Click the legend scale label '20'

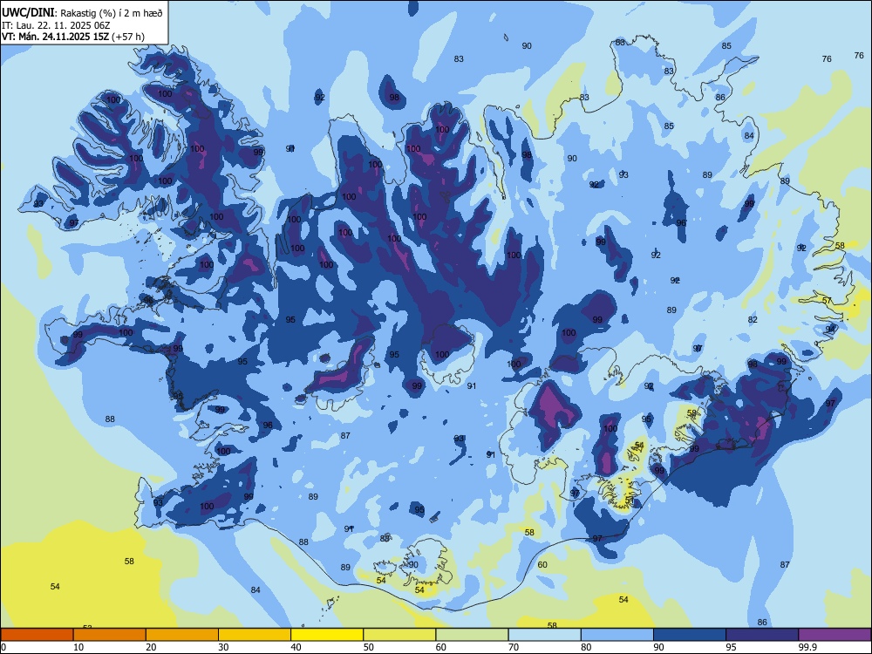click(x=151, y=647)
